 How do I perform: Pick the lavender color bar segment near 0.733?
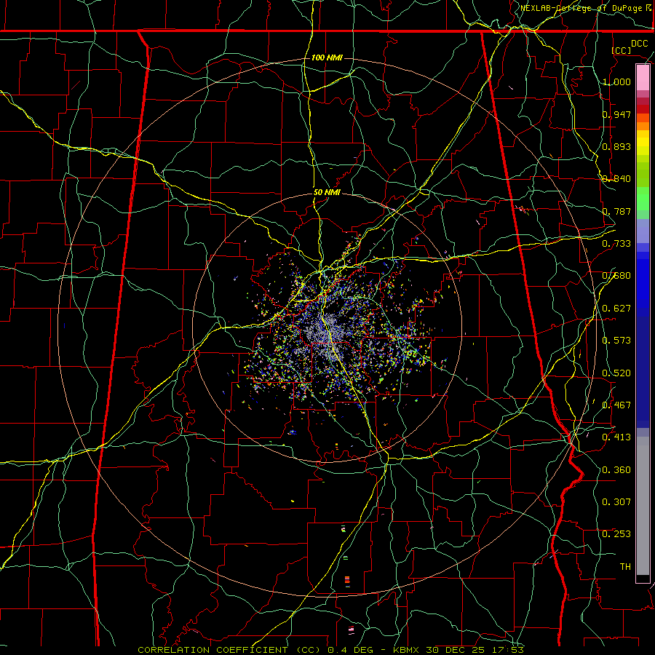(643, 231)
